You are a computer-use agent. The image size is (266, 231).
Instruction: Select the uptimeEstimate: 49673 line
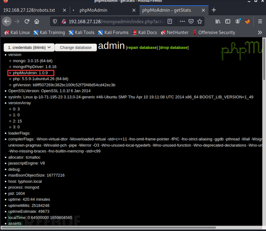click(x=29, y=211)
